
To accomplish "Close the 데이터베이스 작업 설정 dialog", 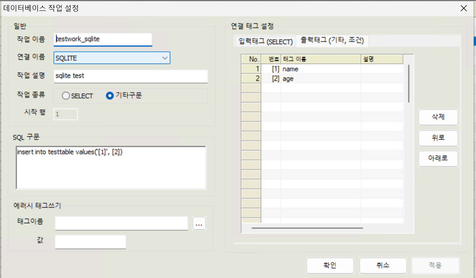I will click(x=464, y=8).
